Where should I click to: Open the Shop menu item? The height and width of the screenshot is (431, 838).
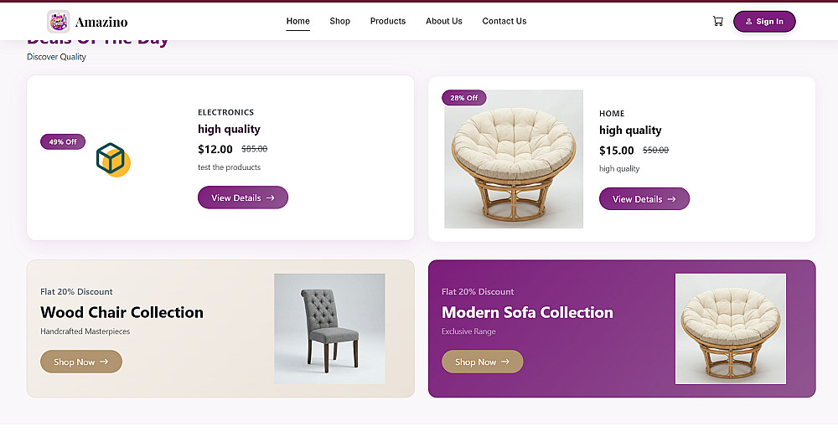click(339, 21)
